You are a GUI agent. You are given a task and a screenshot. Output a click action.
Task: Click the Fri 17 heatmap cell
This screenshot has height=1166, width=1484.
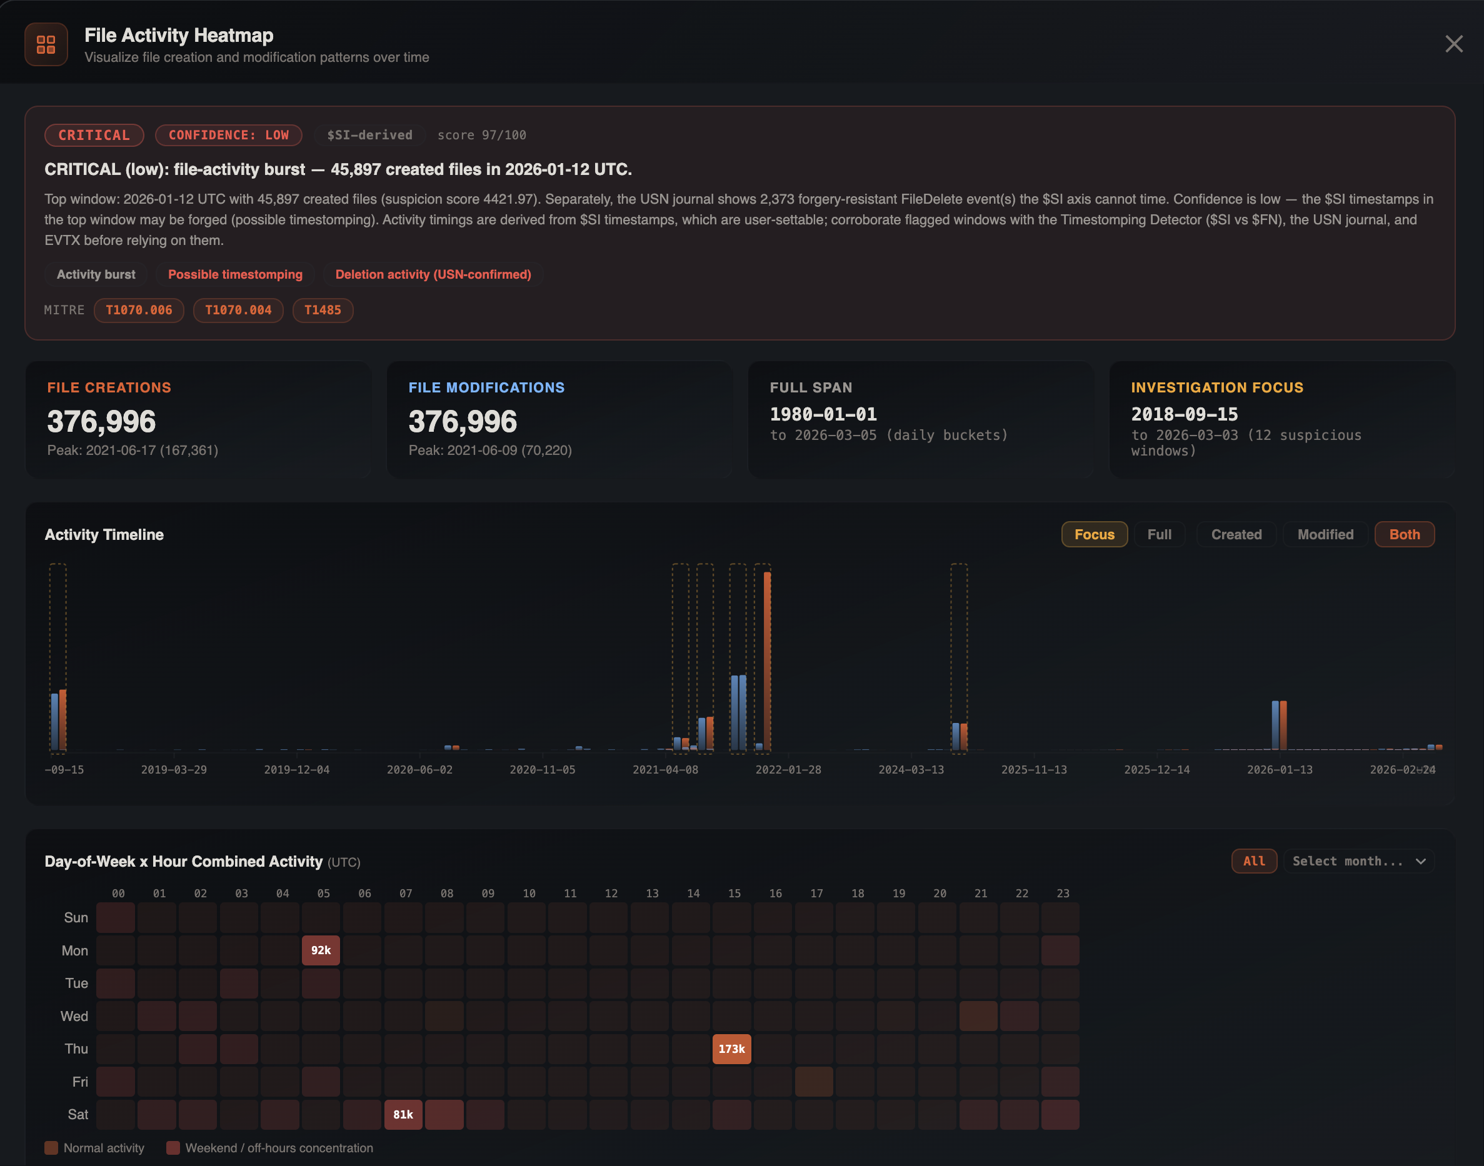pos(813,1082)
